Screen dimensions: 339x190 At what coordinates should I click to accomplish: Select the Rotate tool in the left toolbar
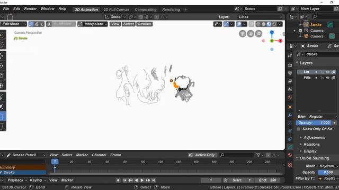(2, 65)
